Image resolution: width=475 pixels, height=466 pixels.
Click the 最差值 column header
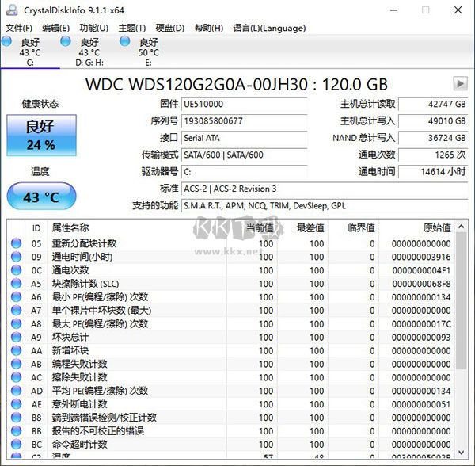tap(310, 227)
